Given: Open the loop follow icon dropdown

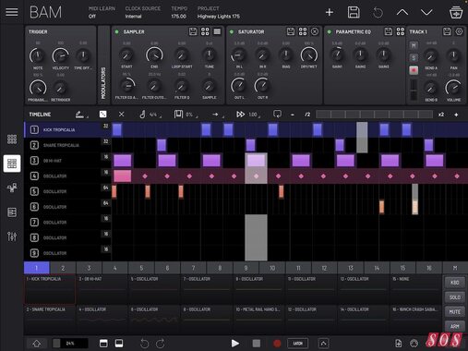Looking at the screenshot, I should (x=277, y=115).
